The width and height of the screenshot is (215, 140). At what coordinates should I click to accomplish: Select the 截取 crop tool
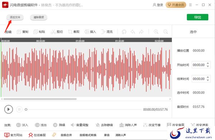coord(74,32)
